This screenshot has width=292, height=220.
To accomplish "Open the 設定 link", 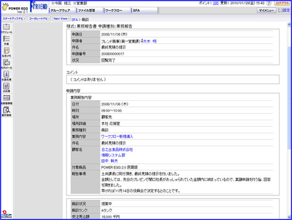I will [286, 10].
